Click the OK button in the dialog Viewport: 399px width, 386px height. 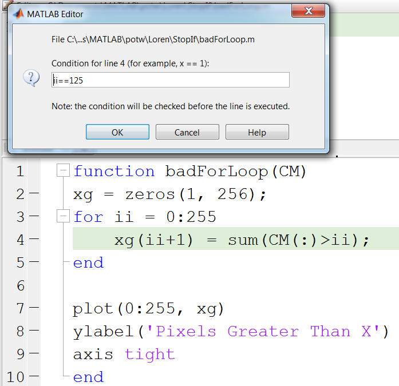point(117,132)
